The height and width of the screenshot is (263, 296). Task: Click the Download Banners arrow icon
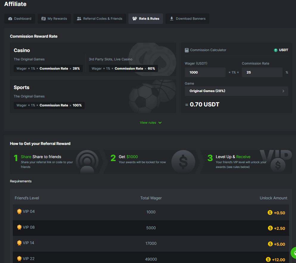(x=171, y=19)
